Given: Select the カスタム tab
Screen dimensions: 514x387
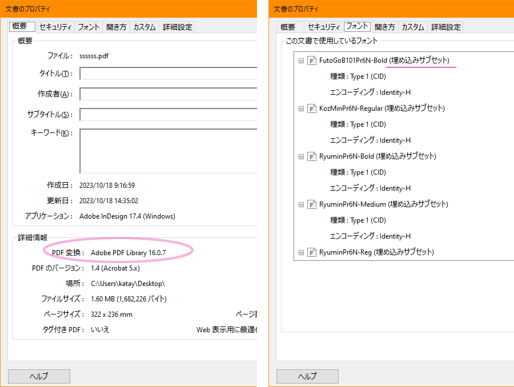Looking at the screenshot, I should [144, 26].
